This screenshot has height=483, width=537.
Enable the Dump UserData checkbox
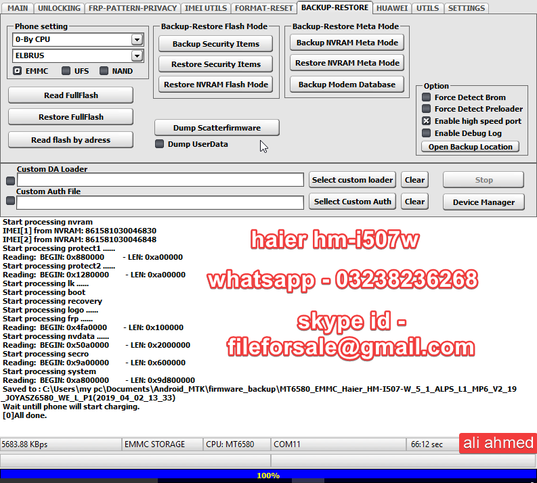pos(159,143)
